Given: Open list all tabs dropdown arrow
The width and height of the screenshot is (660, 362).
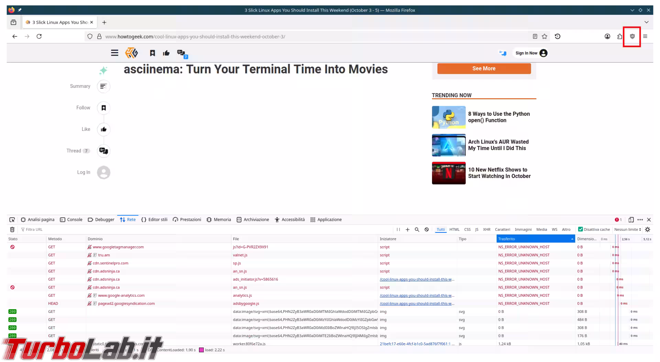Looking at the screenshot, I should click(646, 22).
